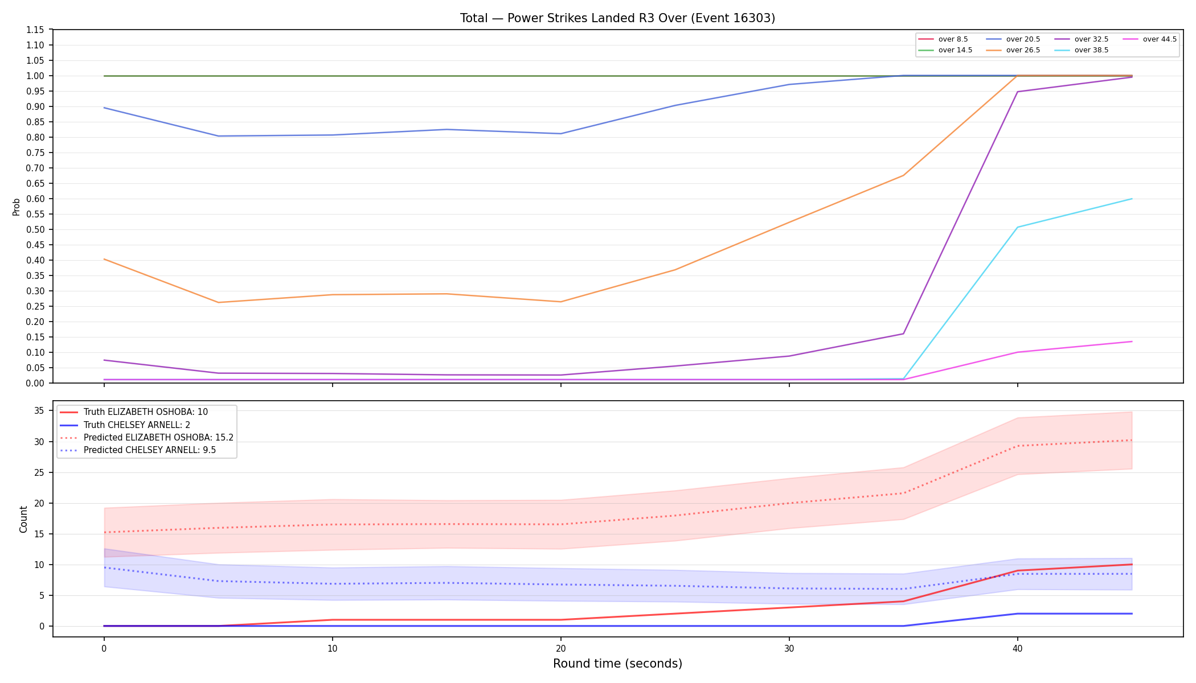Click the chart title 'Total — Power Strikes Landed R3 Over (Event 16303)'
The image size is (1196, 683).
617,18
